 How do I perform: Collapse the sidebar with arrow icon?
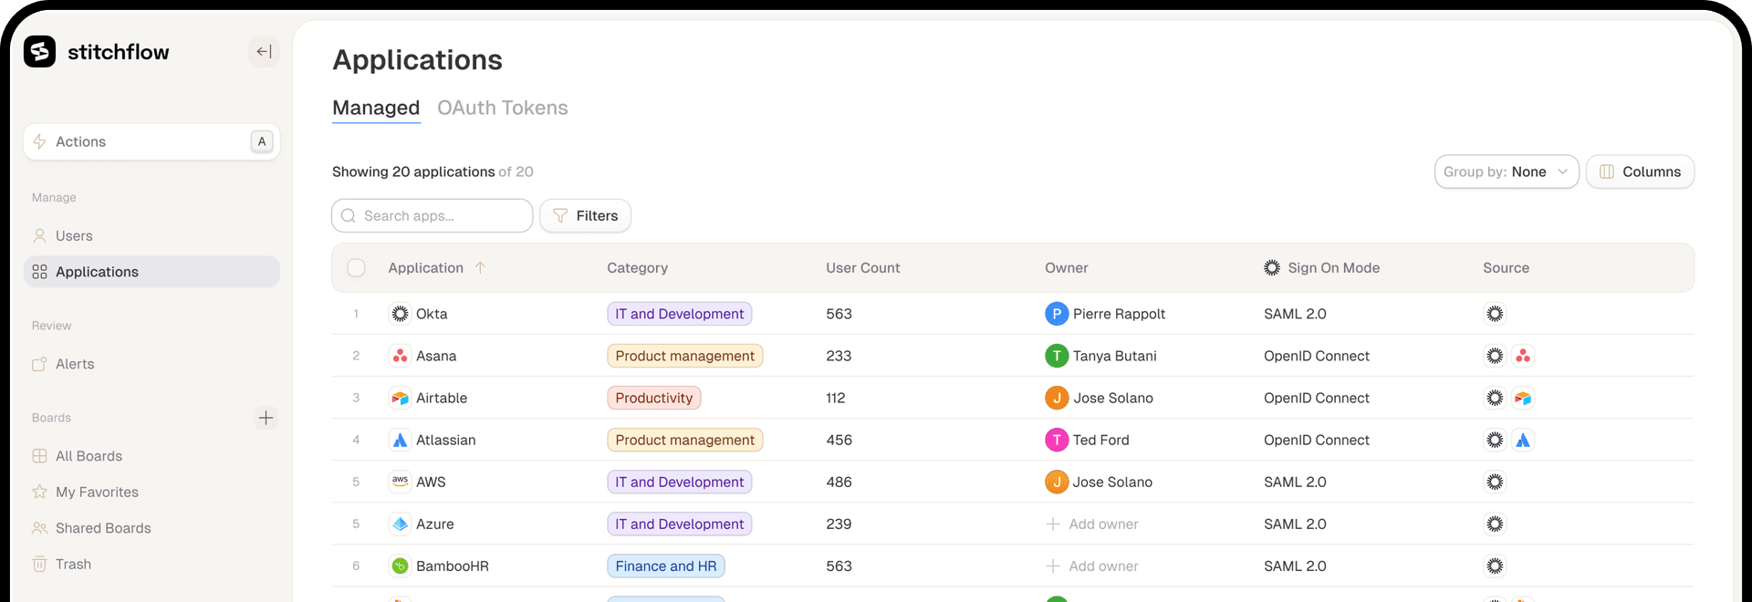264,52
